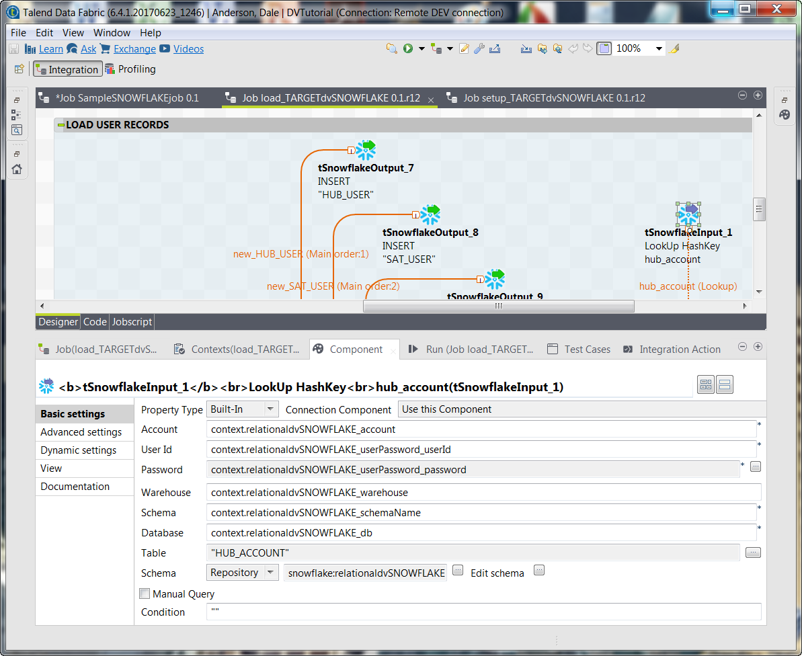The width and height of the screenshot is (802, 656).
Task: Click the pencil edit note toolbar icon
Action: pos(465,48)
